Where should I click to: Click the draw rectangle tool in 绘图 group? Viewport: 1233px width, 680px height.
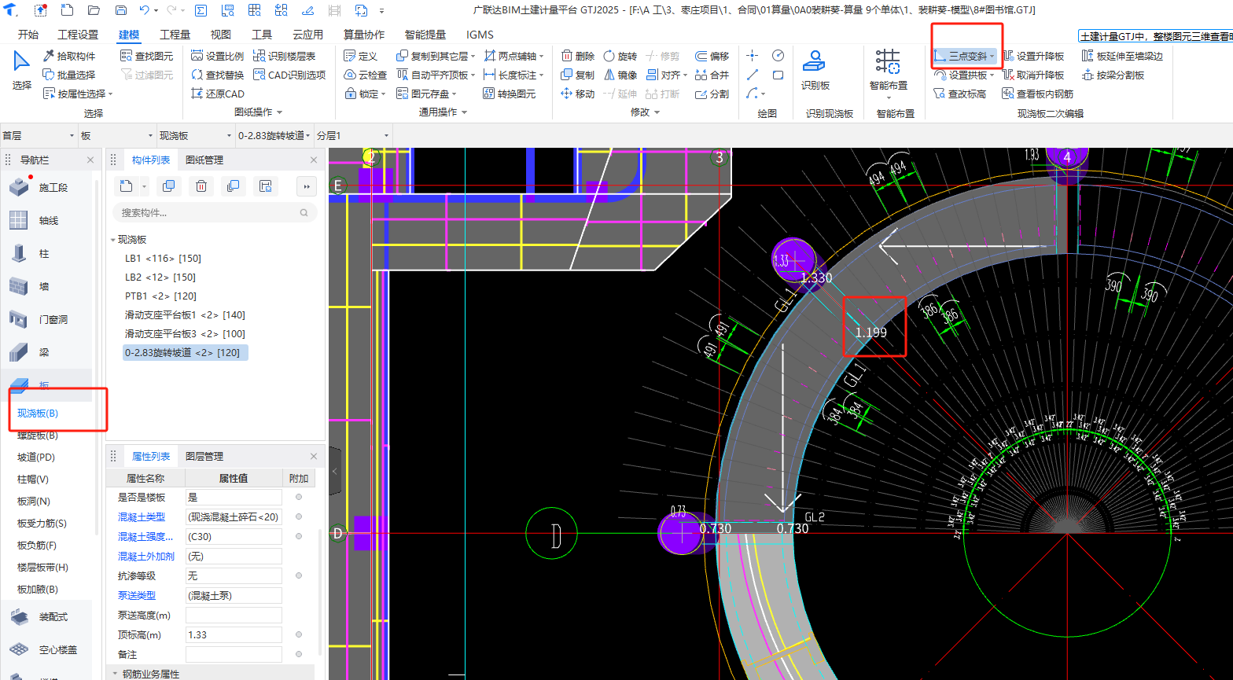778,75
